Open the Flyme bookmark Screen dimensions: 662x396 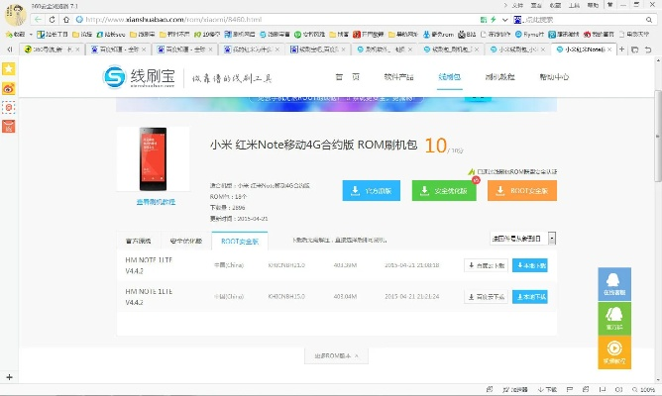click(x=529, y=35)
